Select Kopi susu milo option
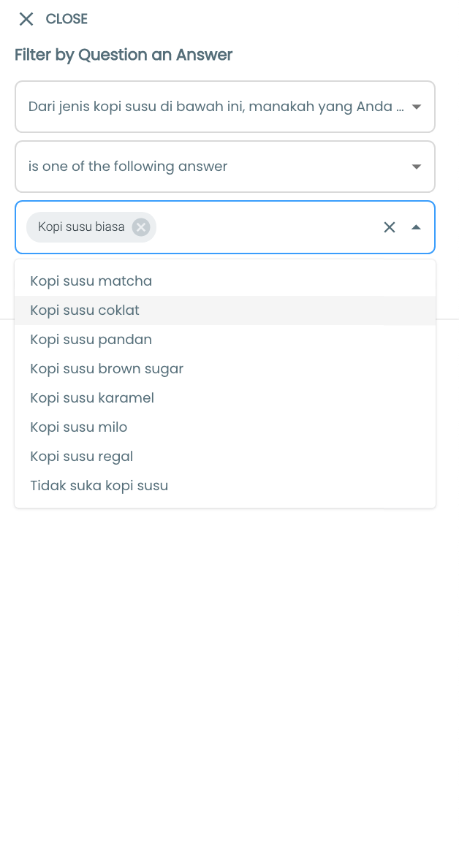The image size is (459, 846). pyautogui.click(x=224, y=427)
